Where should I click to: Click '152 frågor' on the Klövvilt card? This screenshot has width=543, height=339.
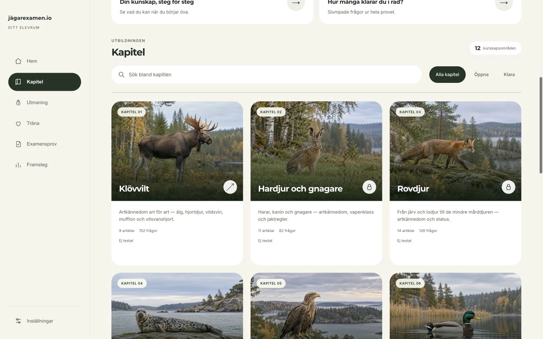(148, 231)
